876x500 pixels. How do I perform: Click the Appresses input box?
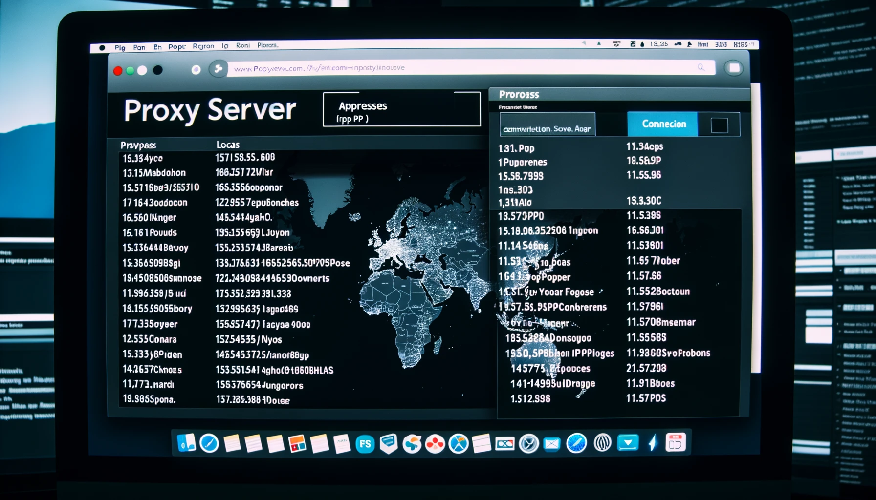[x=401, y=109]
